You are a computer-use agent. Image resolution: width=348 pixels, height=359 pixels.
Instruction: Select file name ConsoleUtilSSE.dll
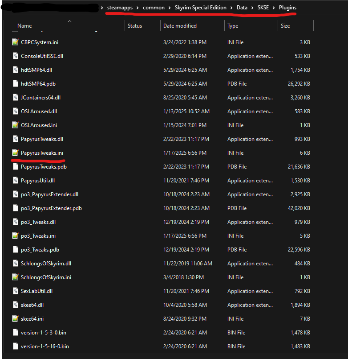42,56
